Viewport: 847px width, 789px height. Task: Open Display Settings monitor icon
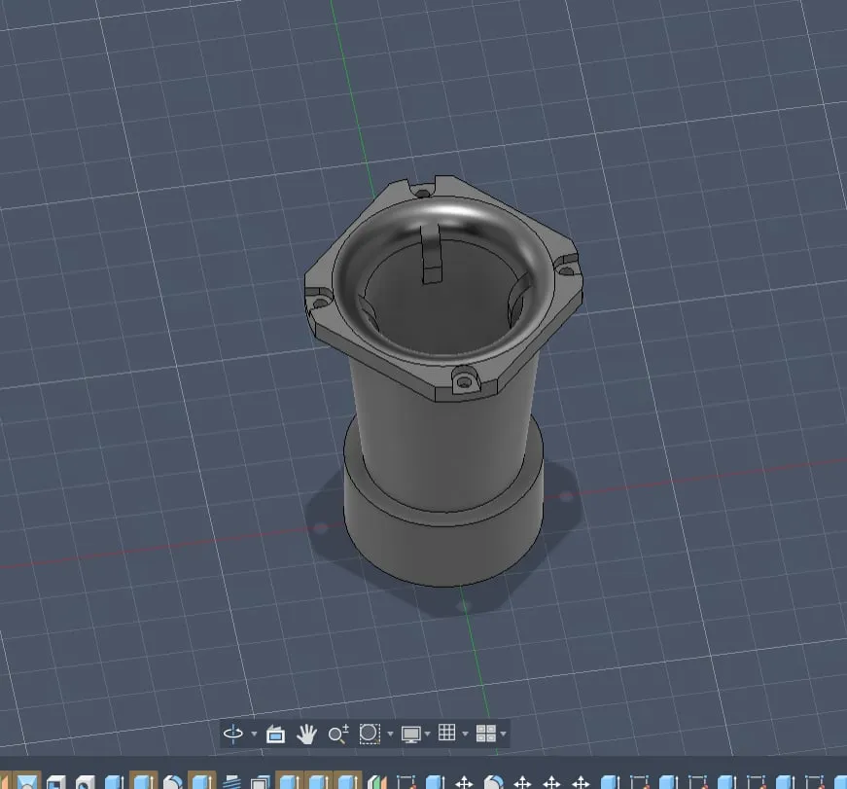(411, 734)
